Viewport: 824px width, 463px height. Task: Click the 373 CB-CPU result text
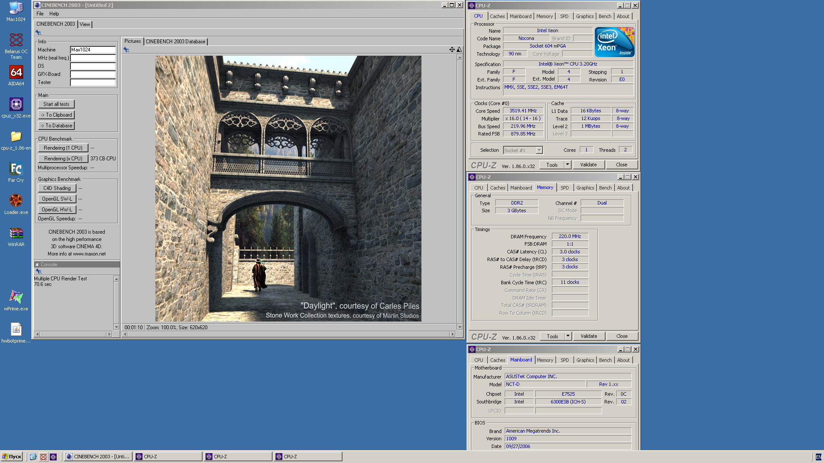pos(103,159)
